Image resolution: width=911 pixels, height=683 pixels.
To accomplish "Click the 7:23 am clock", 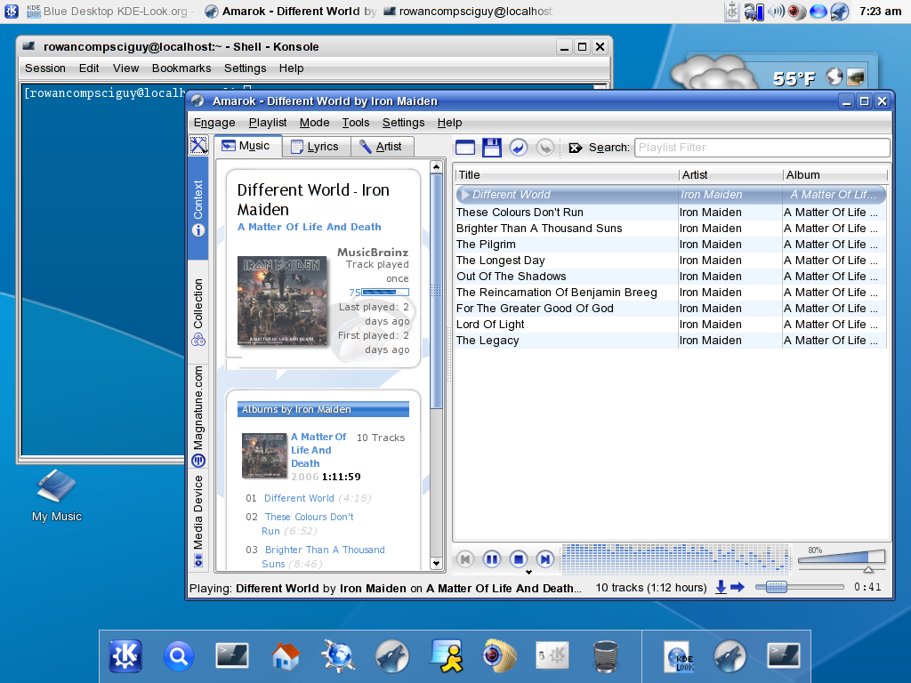I will [x=880, y=11].
